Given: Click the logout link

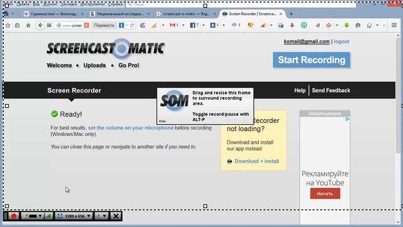Looking at the screenshot, I should point(341,42).
